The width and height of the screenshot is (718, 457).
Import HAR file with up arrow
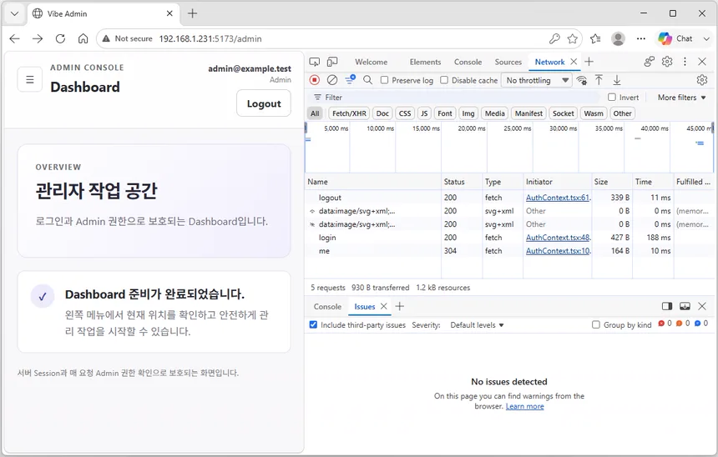(x=599, y=80)
